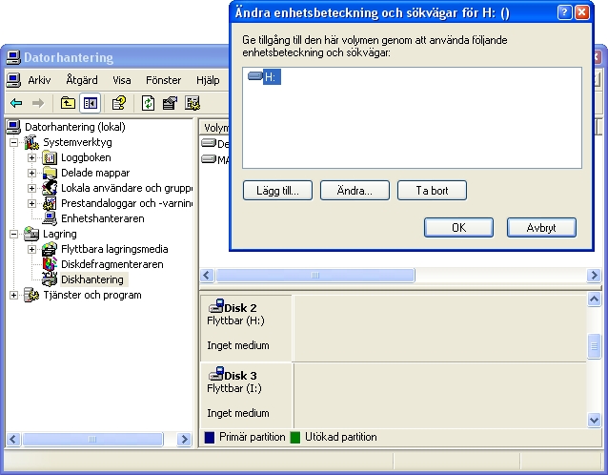Click the Disk 3 removable drive icon
Viewport: 608px width, 475px height.
pyautogui.click(x=216, y=374)
